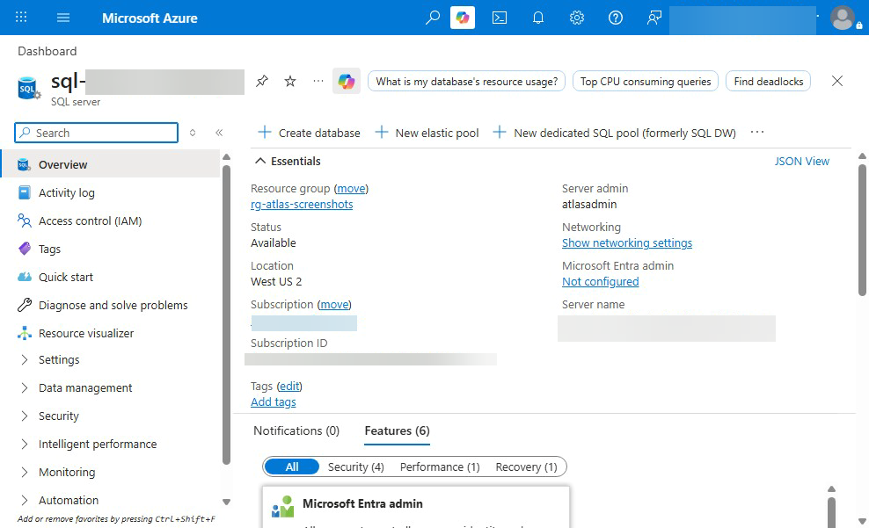
Task: Click Top CPU consuming queries suggestion
Action: (x=645, y=82)
